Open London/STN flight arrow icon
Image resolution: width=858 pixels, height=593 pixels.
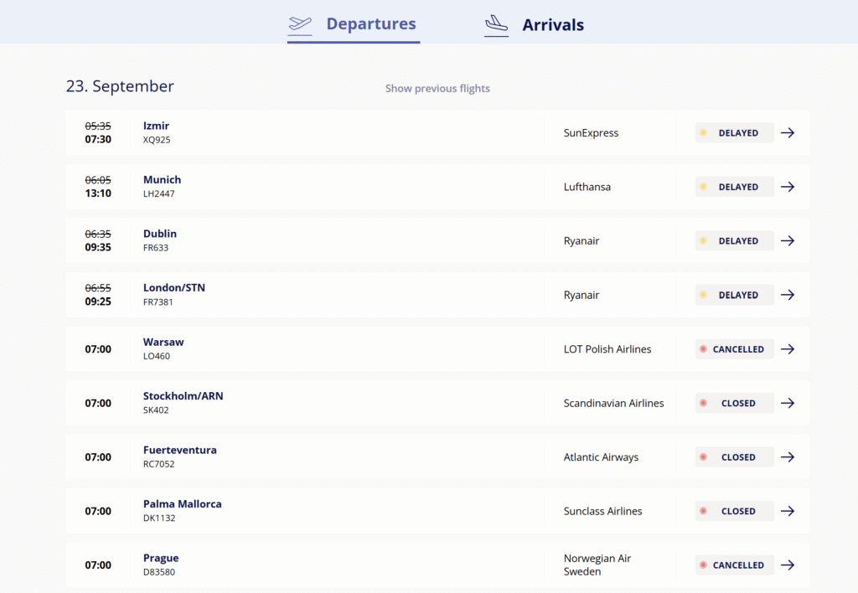click(787, 295)
